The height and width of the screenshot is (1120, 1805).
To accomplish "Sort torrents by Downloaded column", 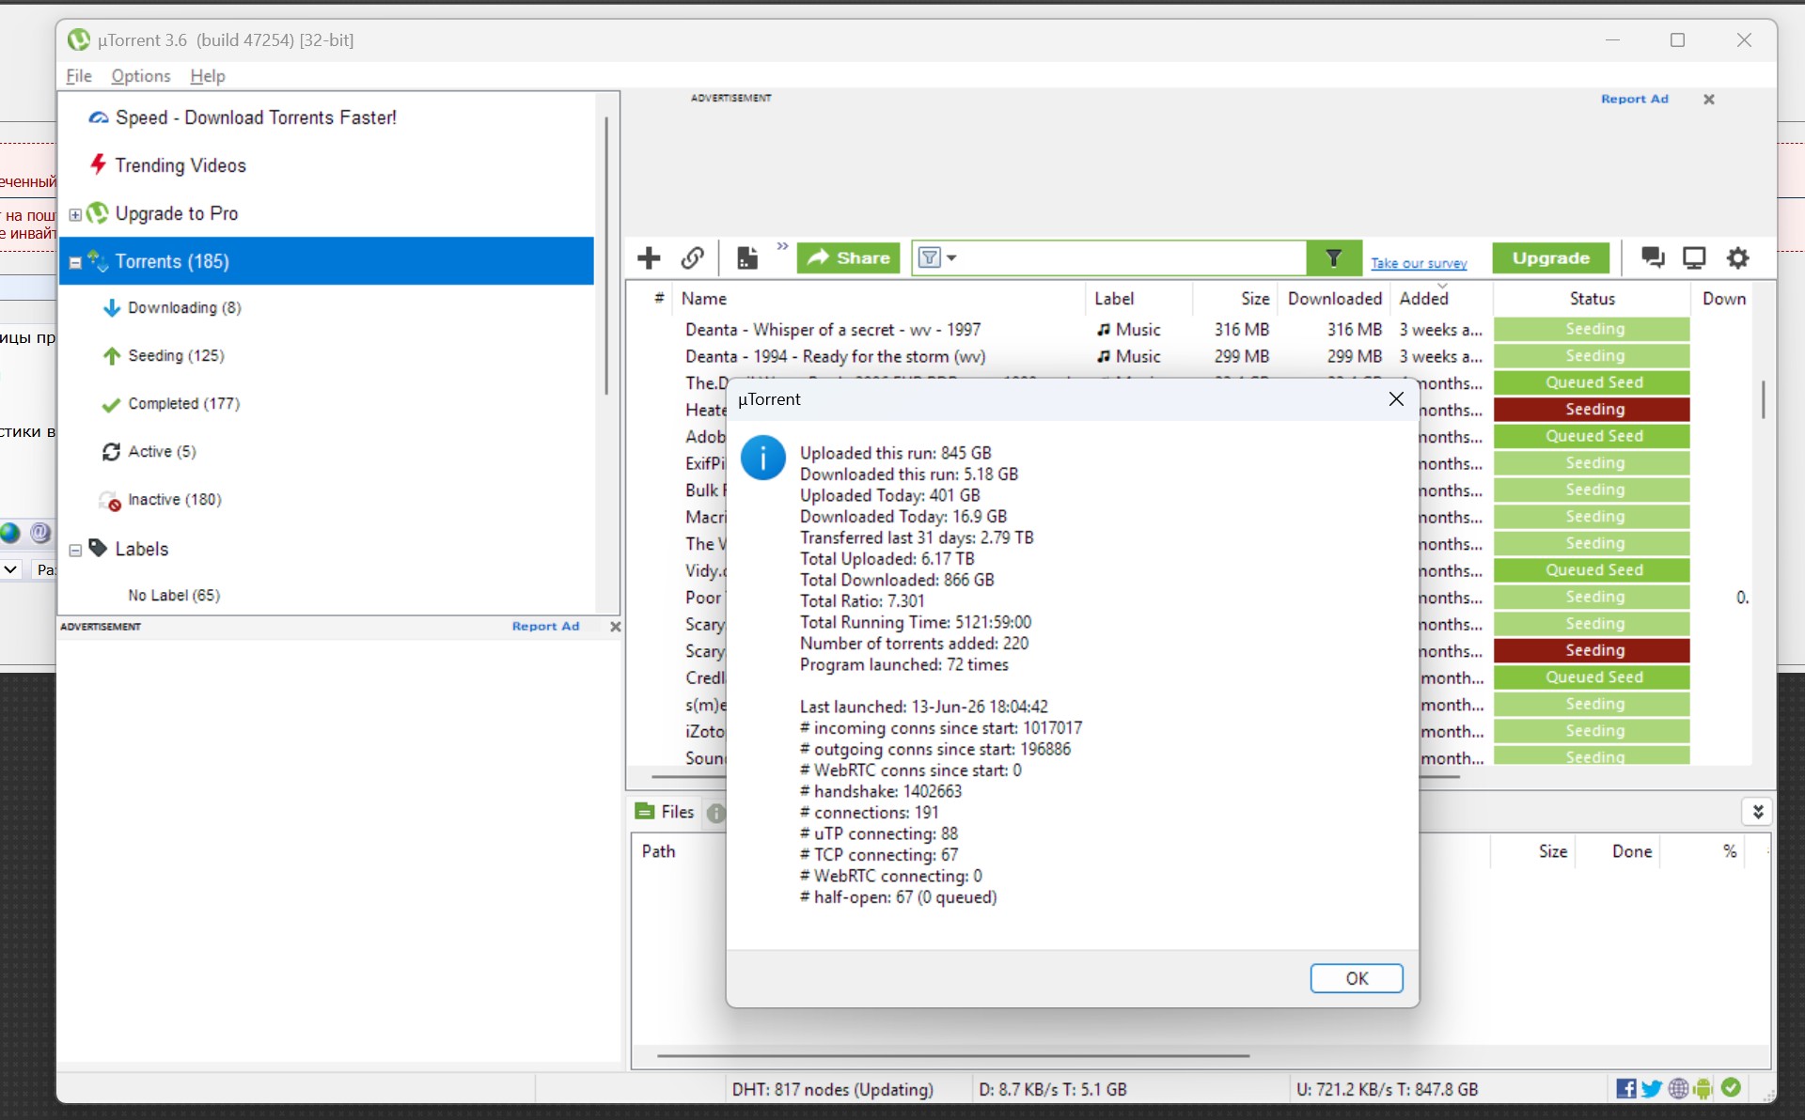I will 1335,299.
